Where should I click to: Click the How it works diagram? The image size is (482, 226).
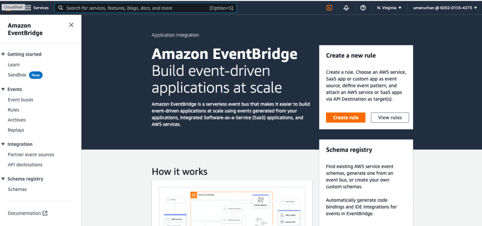click(x=232, y=203)
